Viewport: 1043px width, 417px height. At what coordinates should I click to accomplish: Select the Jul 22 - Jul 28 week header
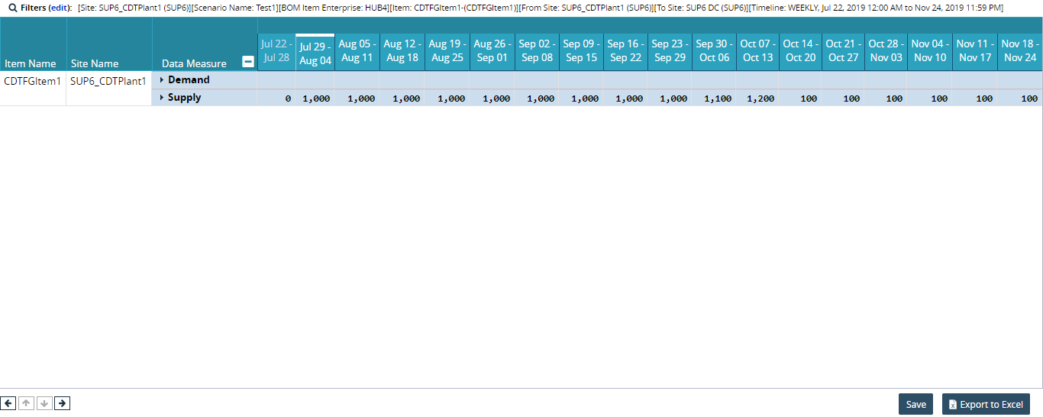pyautogui.click(x=276, y=51)
